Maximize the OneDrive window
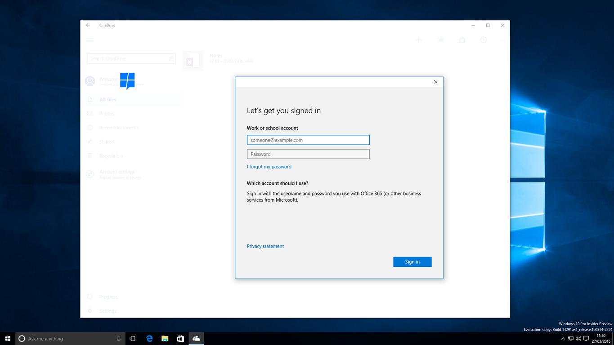 pyautogui.click(x=488, y=25)
